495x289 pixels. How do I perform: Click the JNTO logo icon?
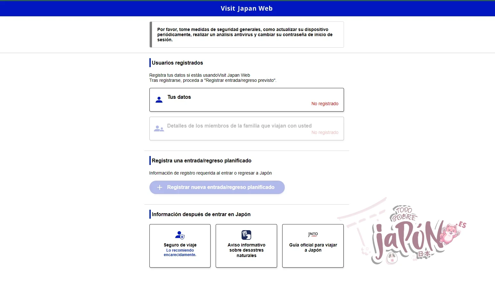point(313,234)
